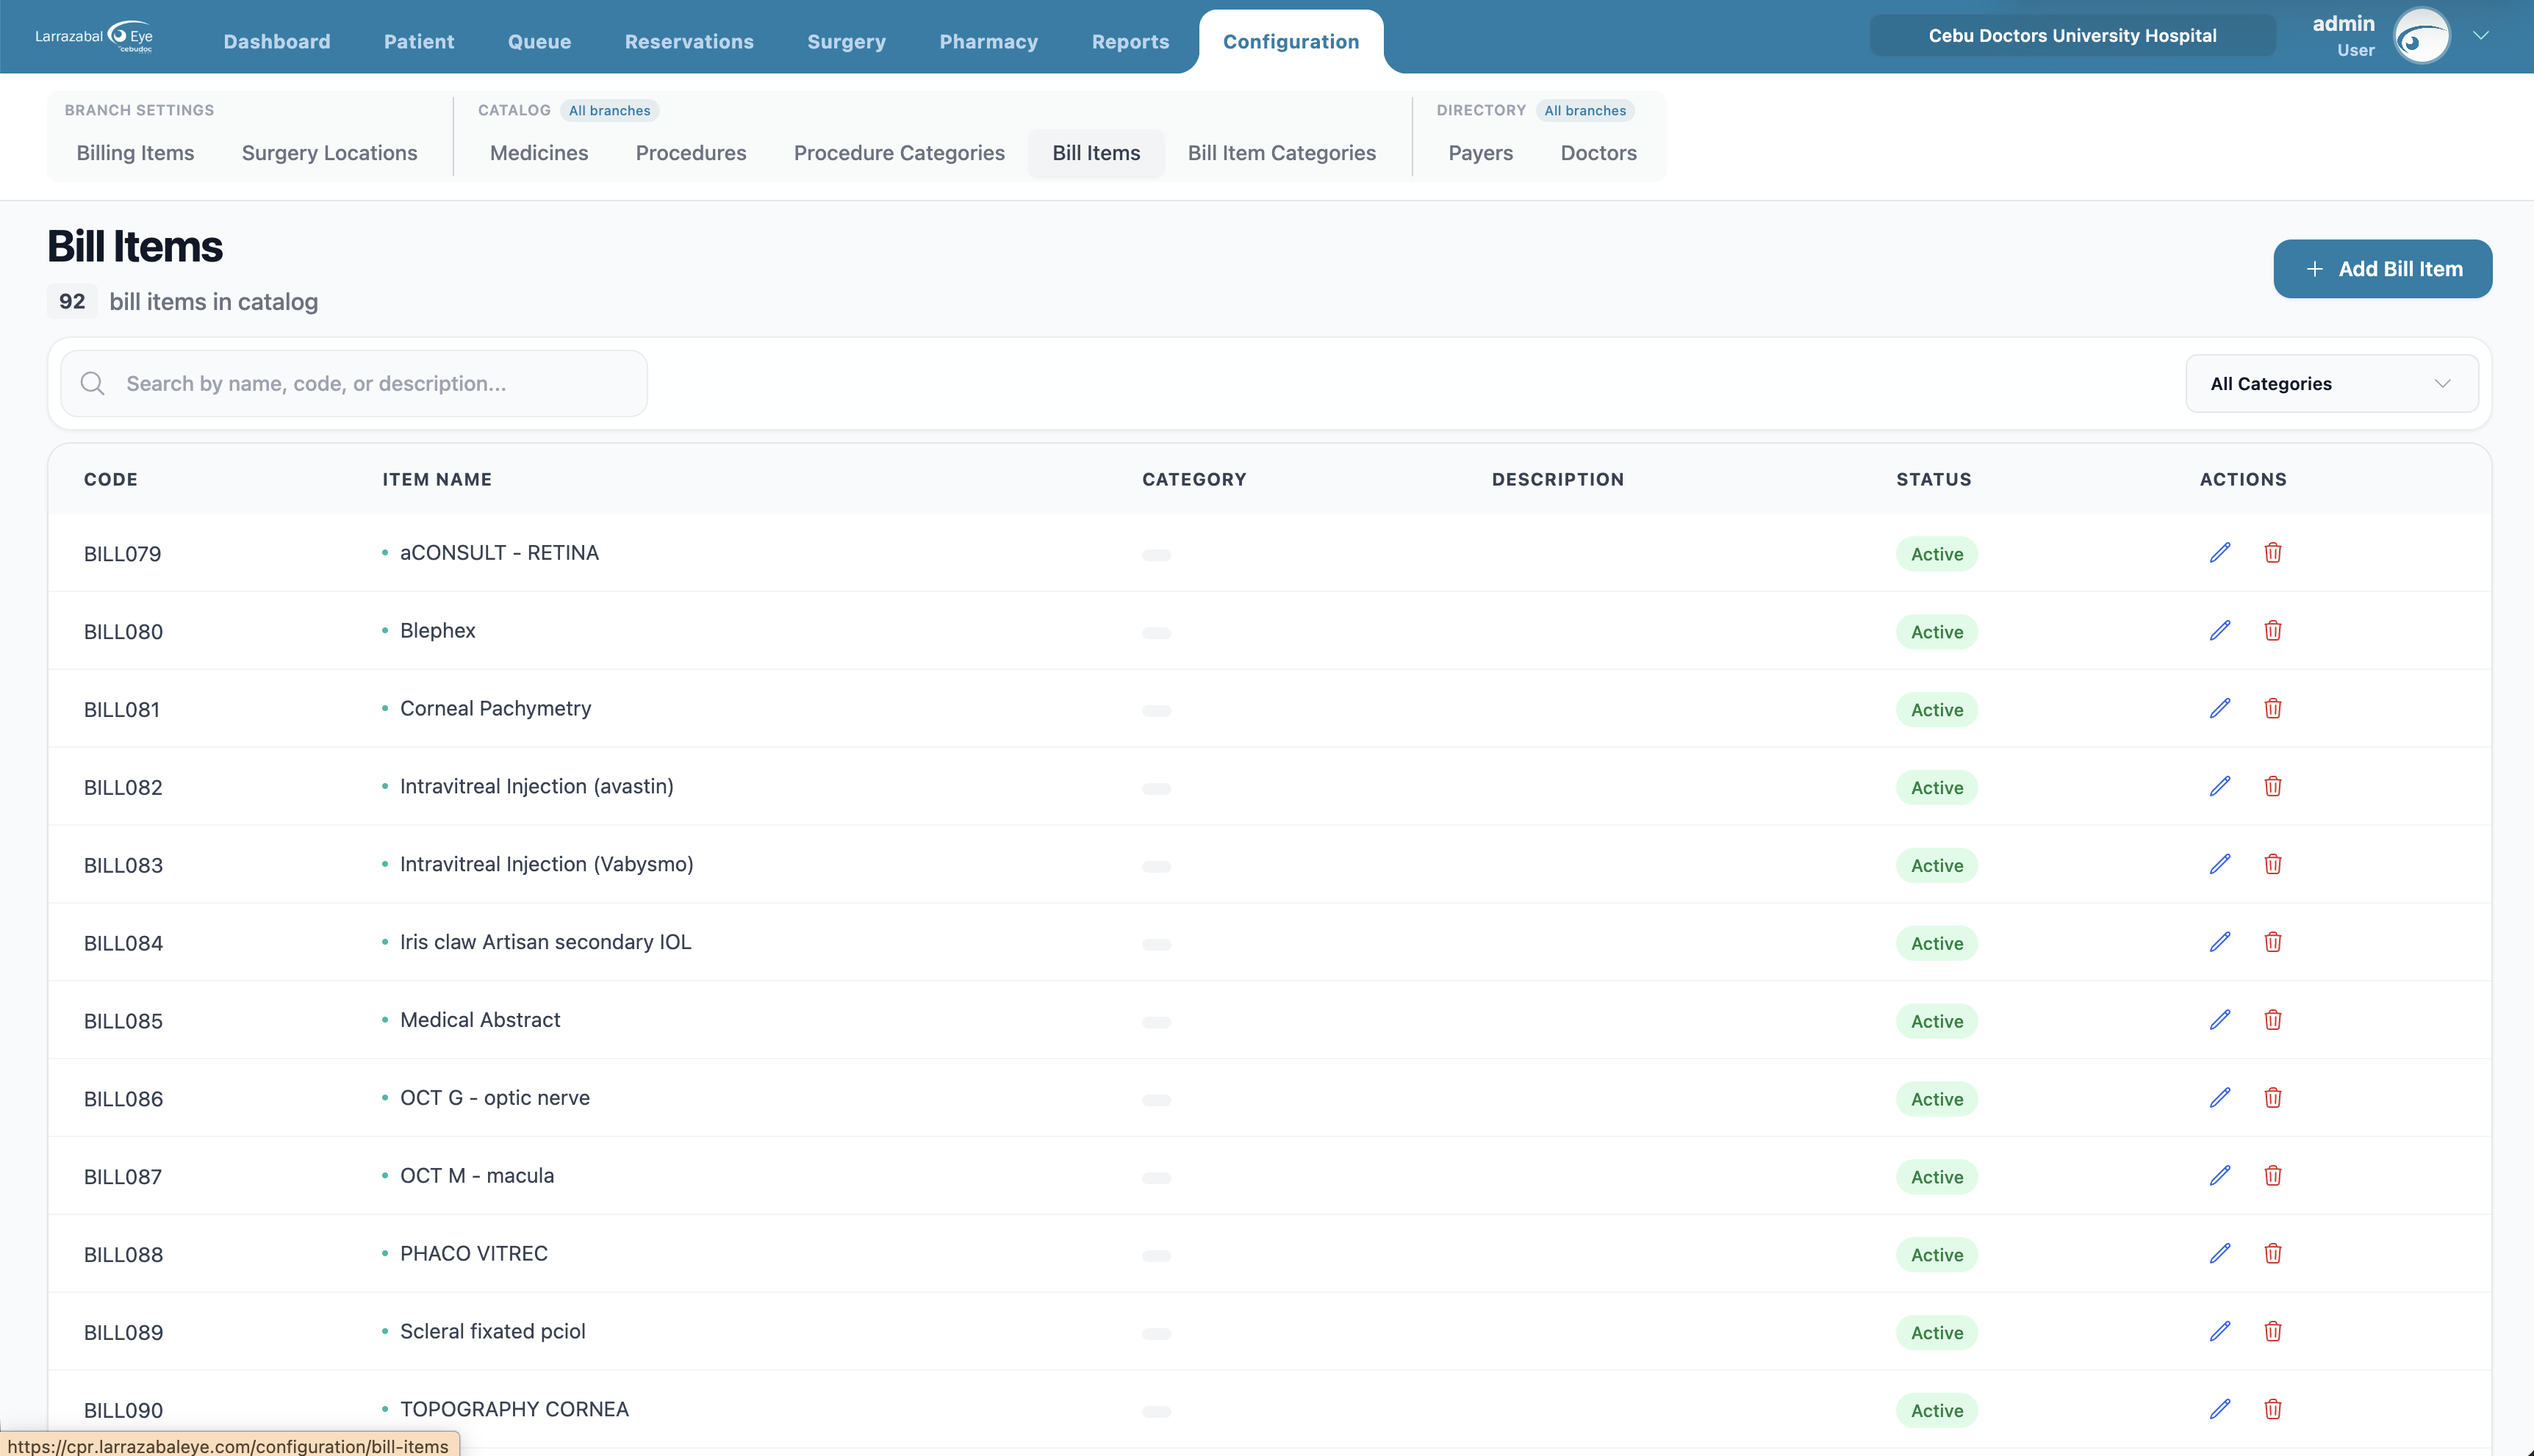Open Procedure Categories catalog

[898, 153]
